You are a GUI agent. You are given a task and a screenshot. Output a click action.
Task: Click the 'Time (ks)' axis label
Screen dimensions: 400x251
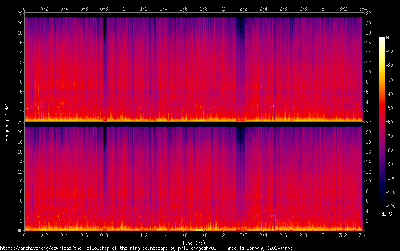(193, 243)
